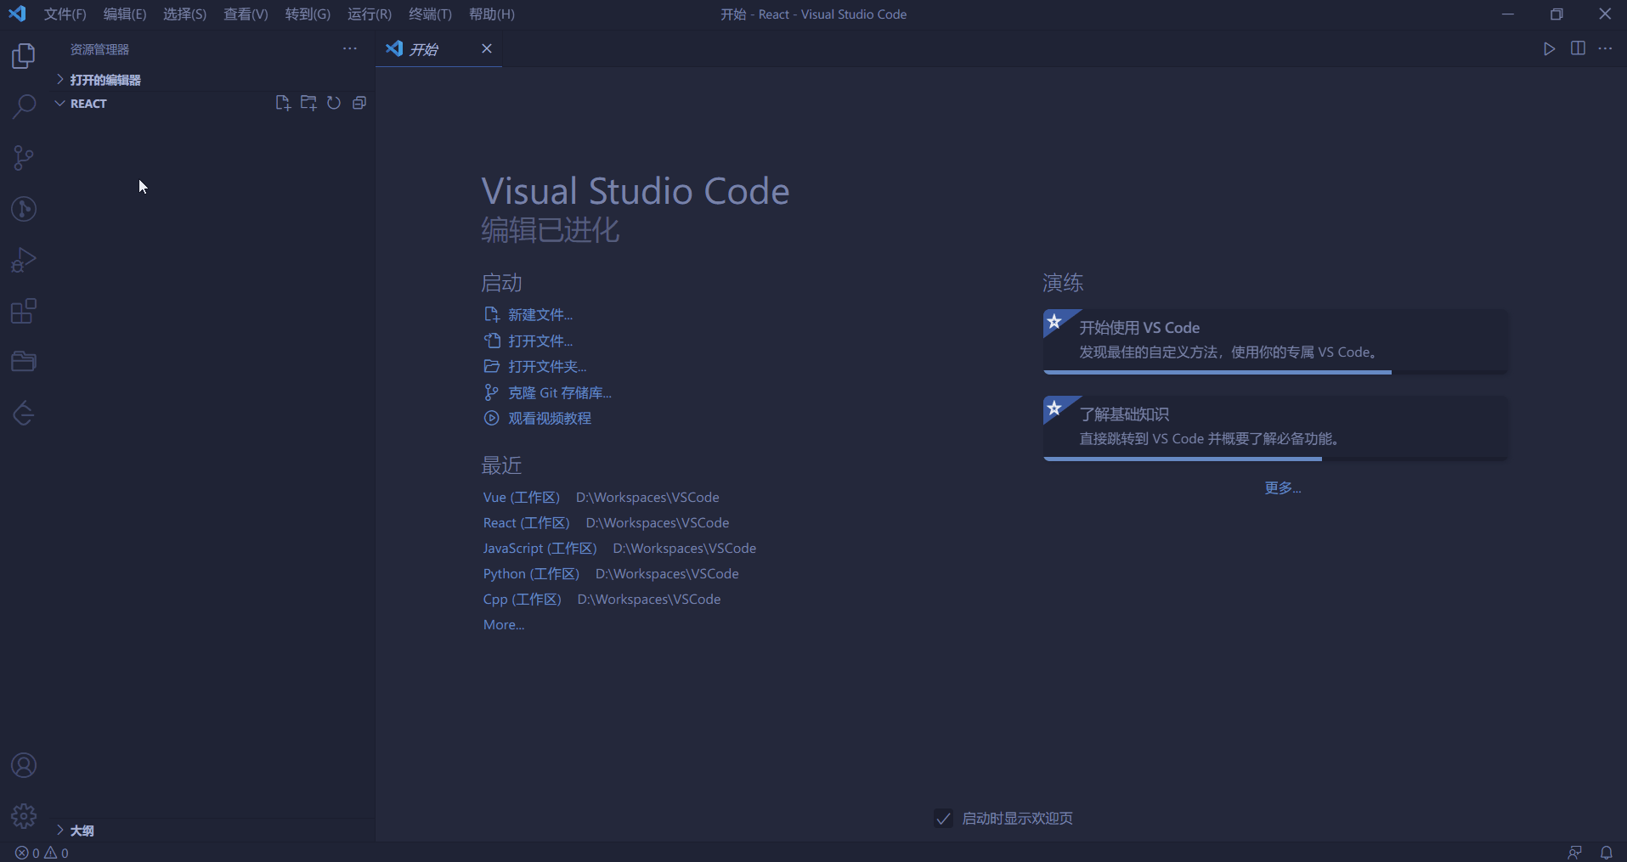
Task: Open the Search view in activity bar
Action: pos(24,107)
